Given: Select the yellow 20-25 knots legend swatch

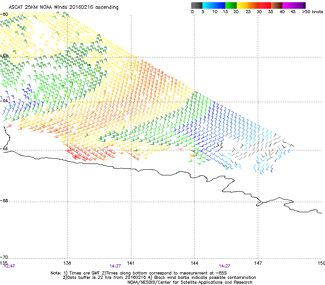Looking at the screenshot, I should (242, 5).
